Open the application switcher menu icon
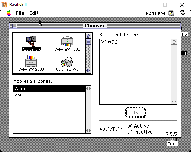This screenshot has width=191, height=152. tap(182, 13)
